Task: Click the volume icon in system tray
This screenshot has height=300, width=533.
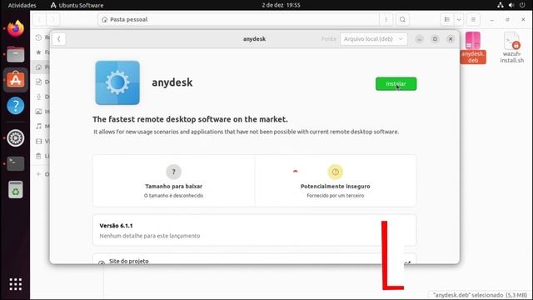Action: [x=511, y=5]
